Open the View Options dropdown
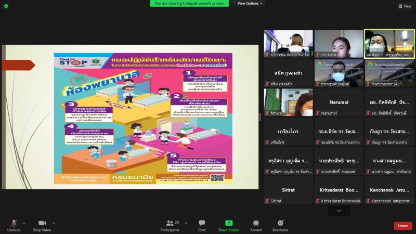 pos(250,3)
